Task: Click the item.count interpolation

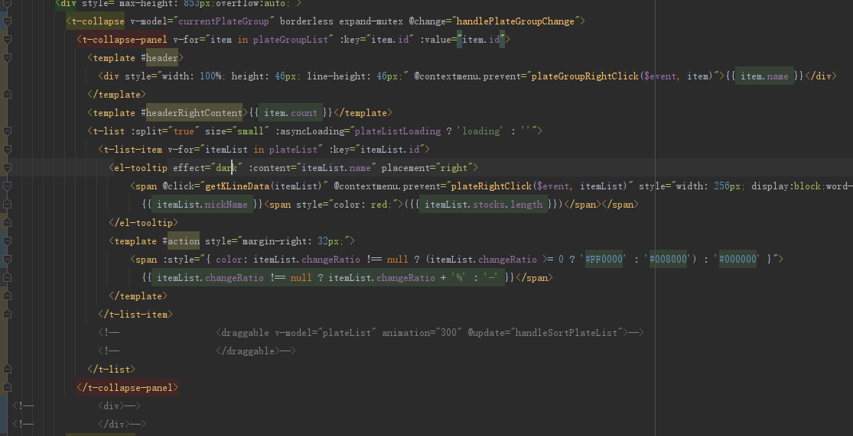Action: (291, 113)
